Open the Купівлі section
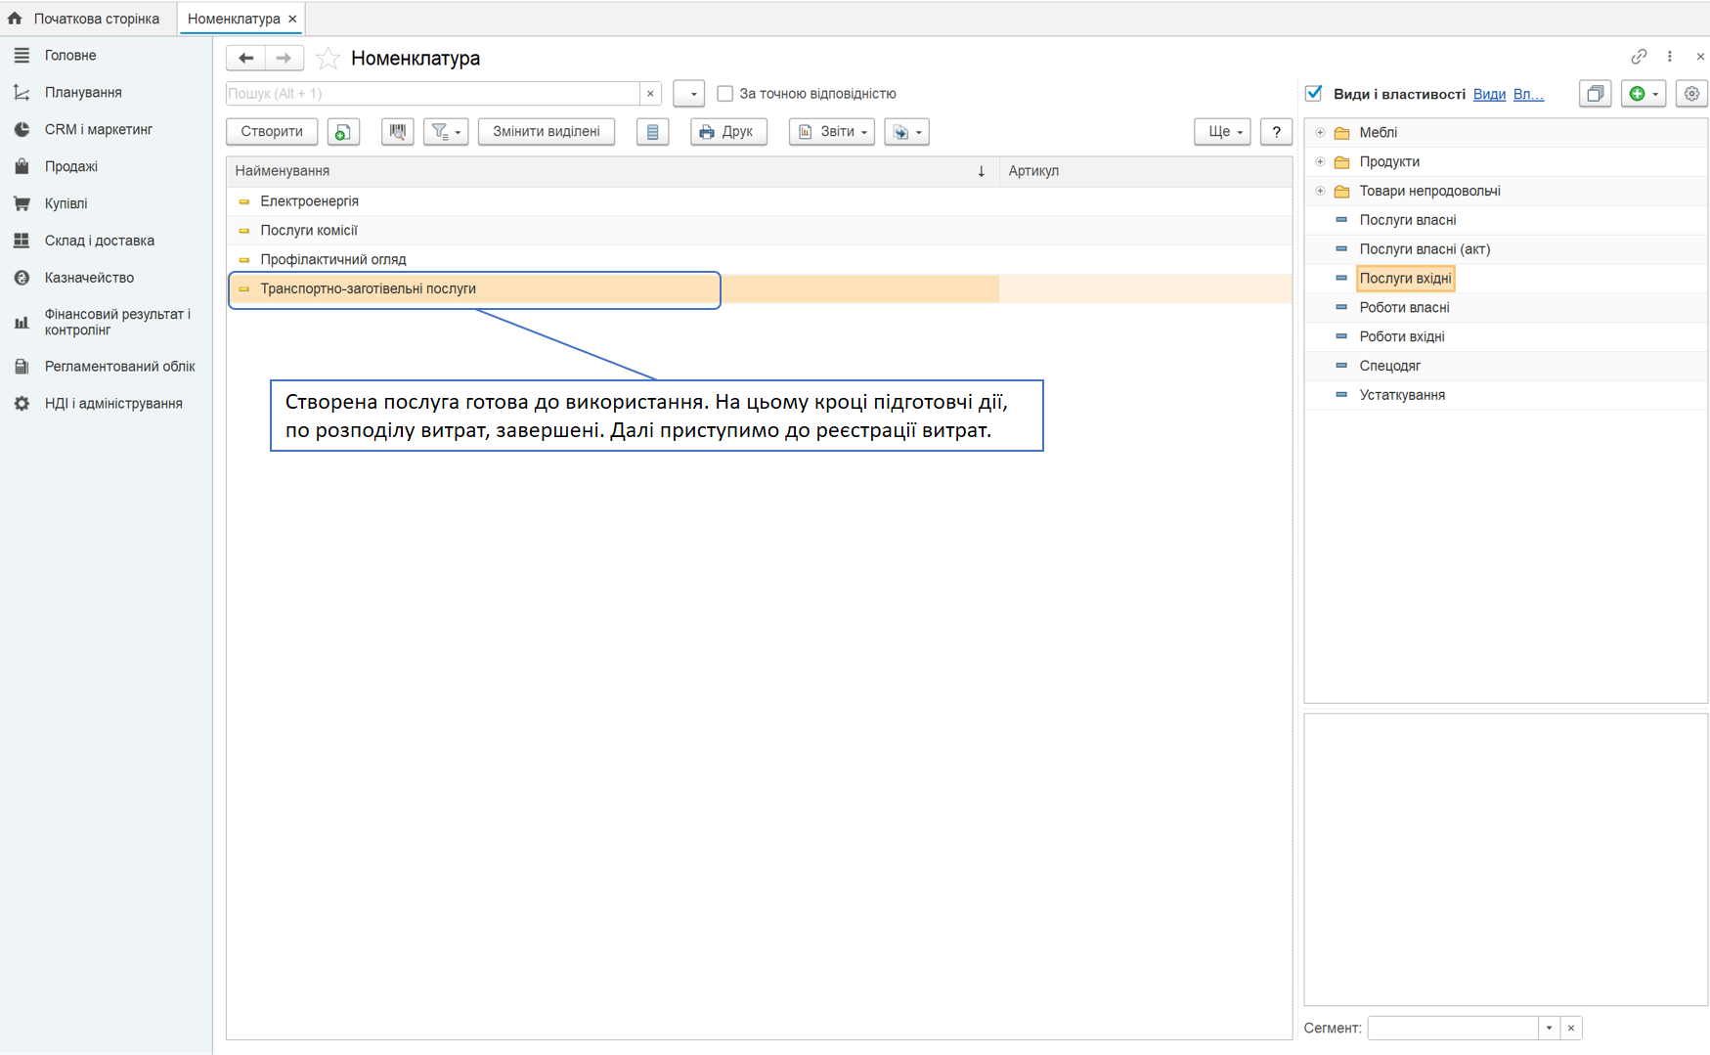 66,203
